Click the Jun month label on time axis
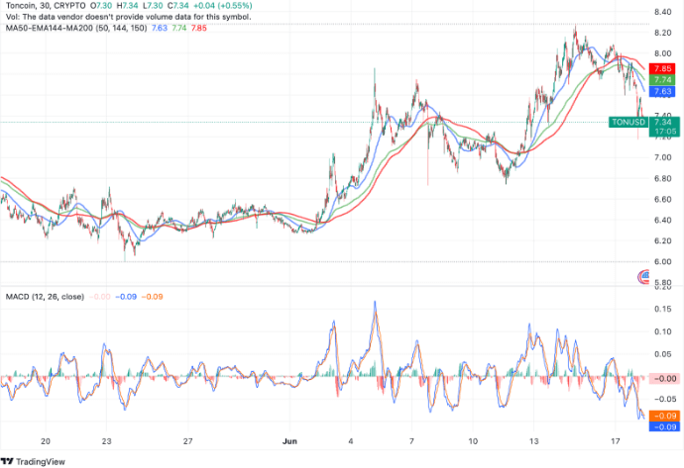 [289, 441]
